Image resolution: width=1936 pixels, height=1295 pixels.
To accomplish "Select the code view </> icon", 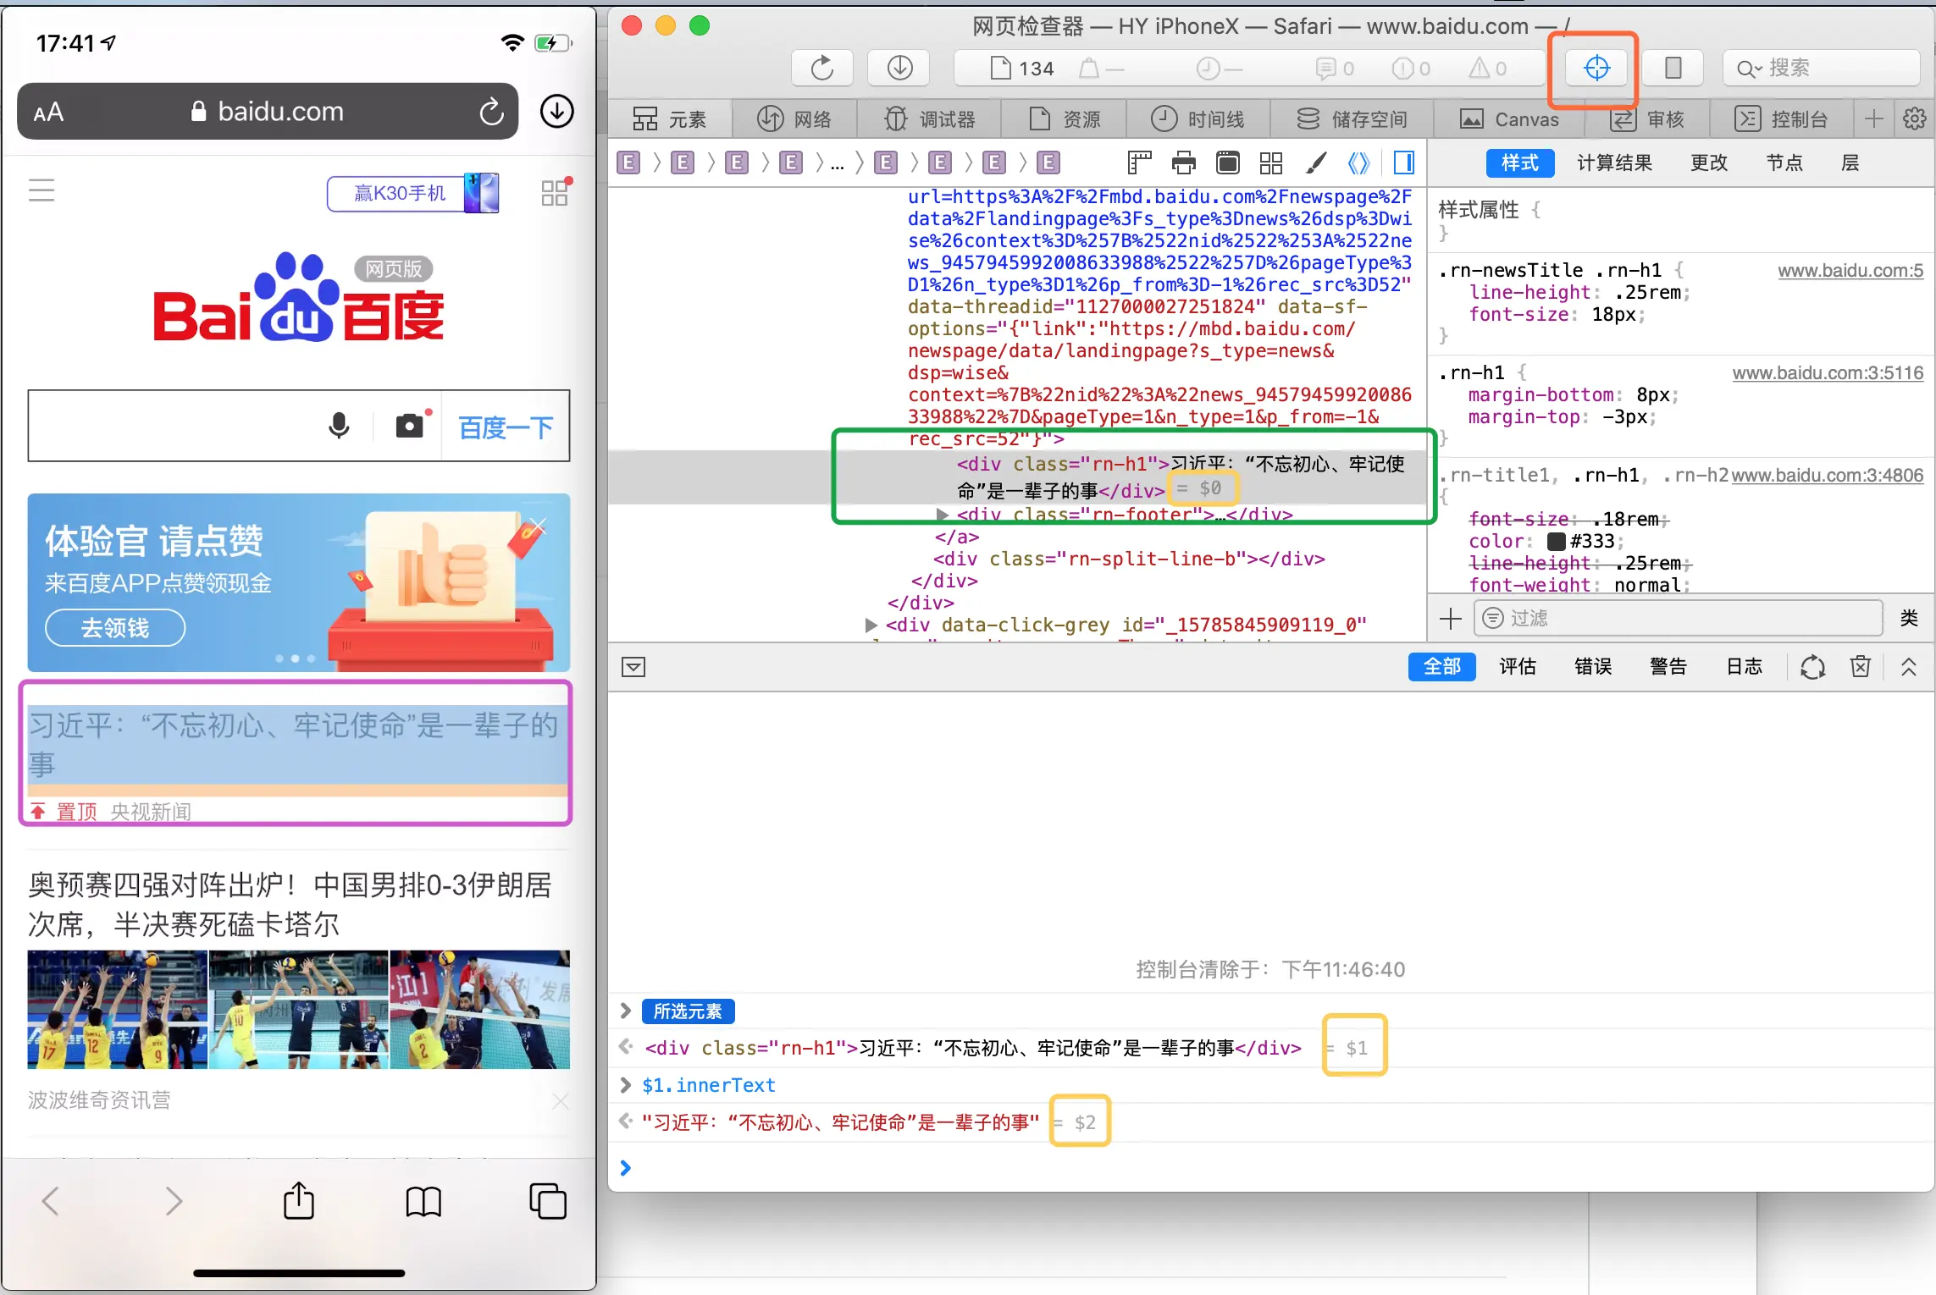I will (x=1358, y=162).
